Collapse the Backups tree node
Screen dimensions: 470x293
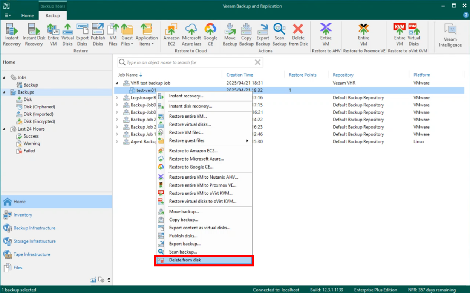[5, 92]
